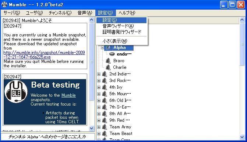This screenshot has width=247, height=142.
Task: Click the Alpha channel icon
Action: tap(108, 47)
